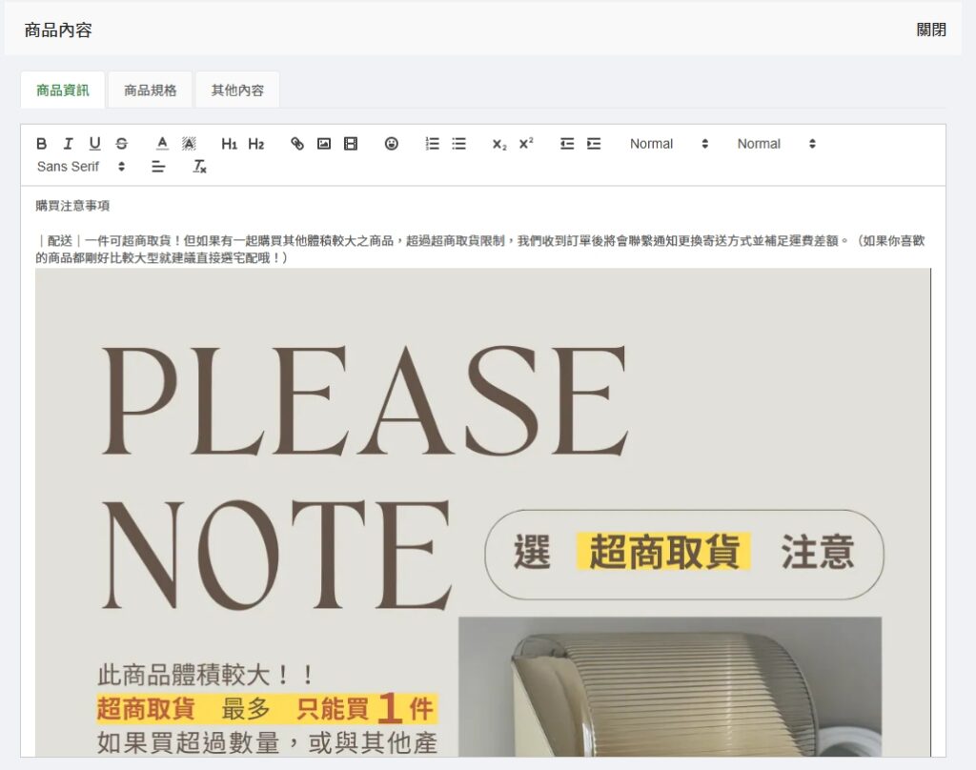This screenshot has height=770, width=976.
Task: Insert an image into the editor
Action: (x=324, y=144)
